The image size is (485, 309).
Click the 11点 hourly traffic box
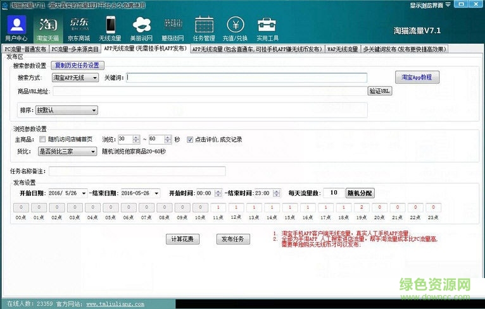pyautogui.click(x=218, y=207)
